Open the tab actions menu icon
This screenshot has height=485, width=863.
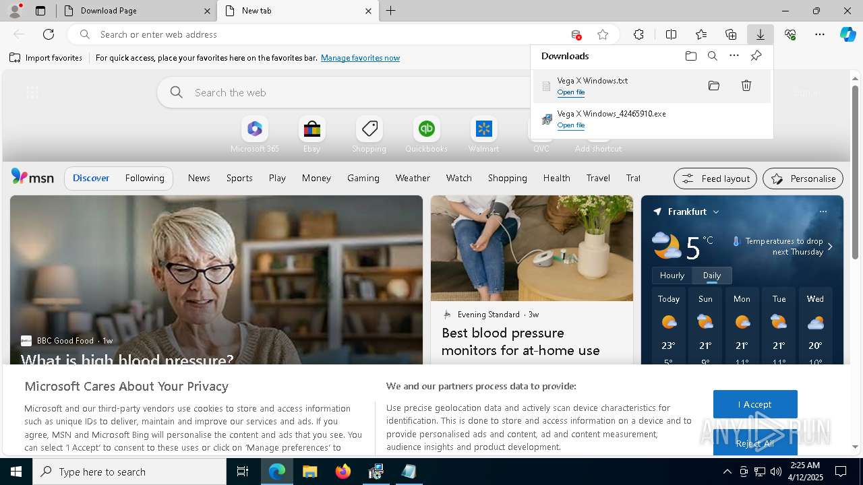pyautogui.click(x=40, y=11)
